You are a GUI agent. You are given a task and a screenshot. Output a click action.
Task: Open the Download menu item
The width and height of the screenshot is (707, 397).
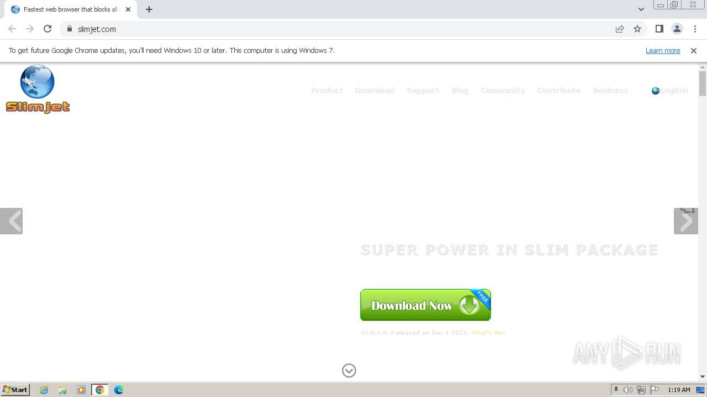(375, 90)
